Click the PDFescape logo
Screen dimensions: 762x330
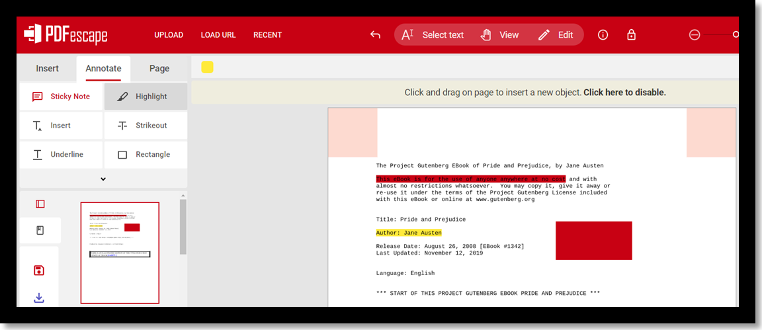tap(65, 34)
